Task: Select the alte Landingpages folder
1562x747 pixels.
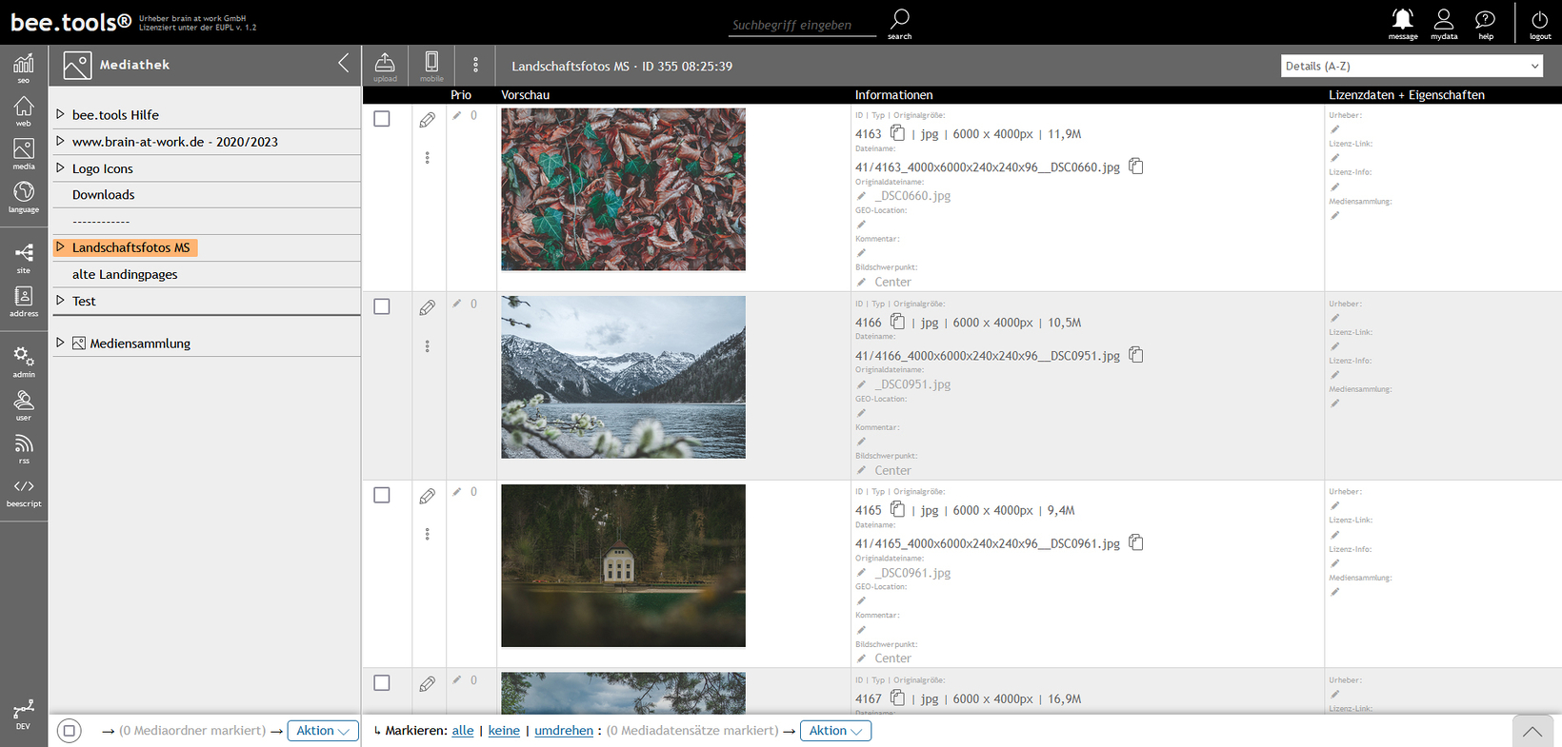Action: (125, 274)
